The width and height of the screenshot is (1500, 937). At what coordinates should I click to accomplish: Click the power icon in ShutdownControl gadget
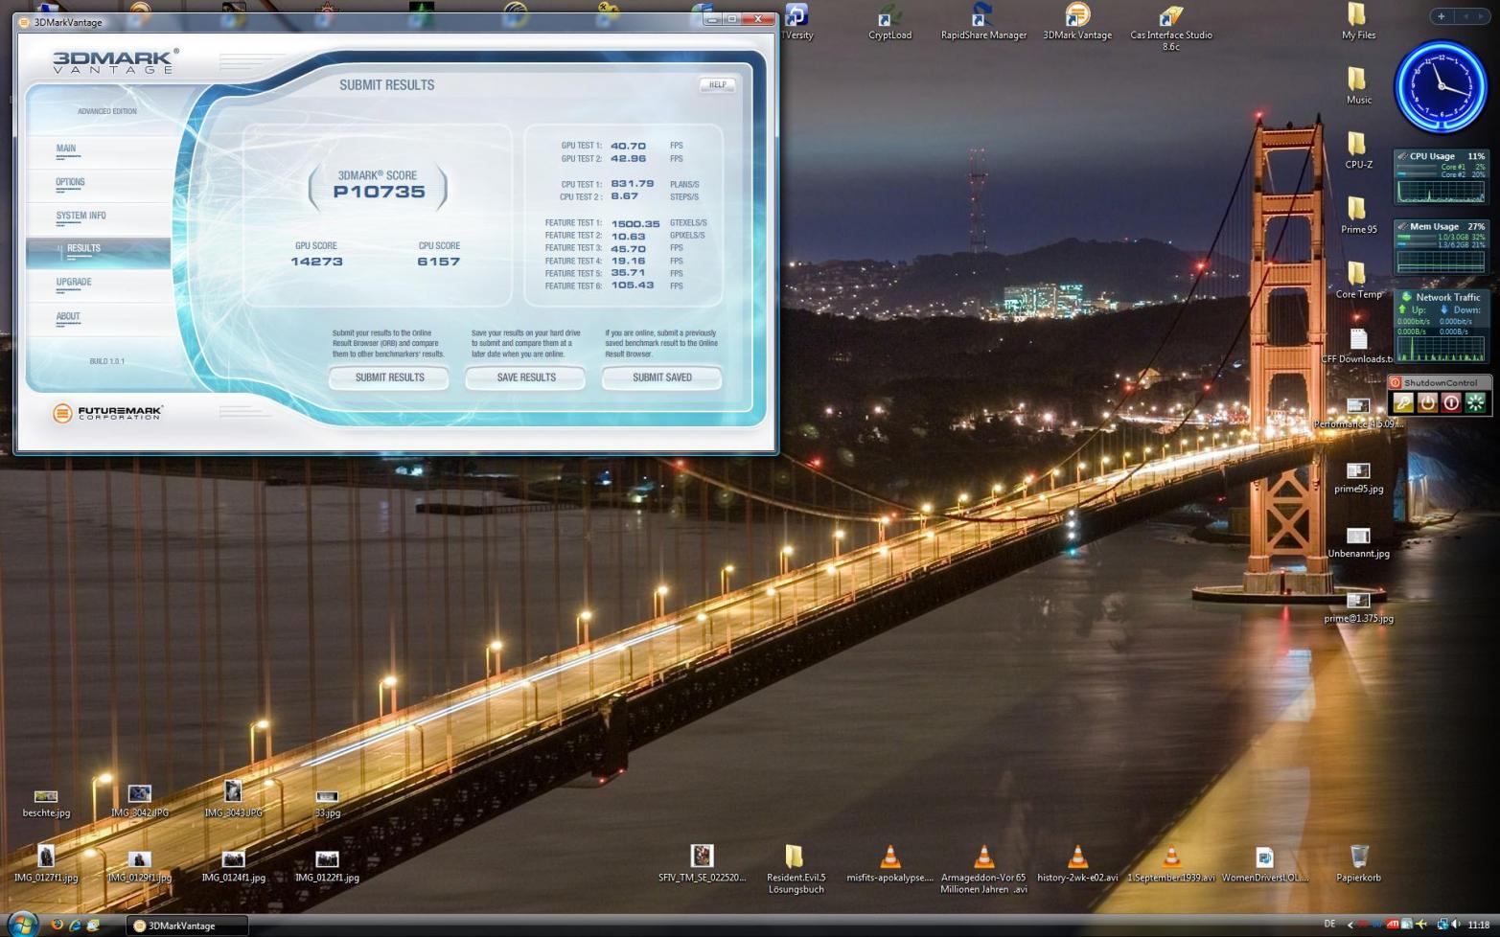[1427, 403]
